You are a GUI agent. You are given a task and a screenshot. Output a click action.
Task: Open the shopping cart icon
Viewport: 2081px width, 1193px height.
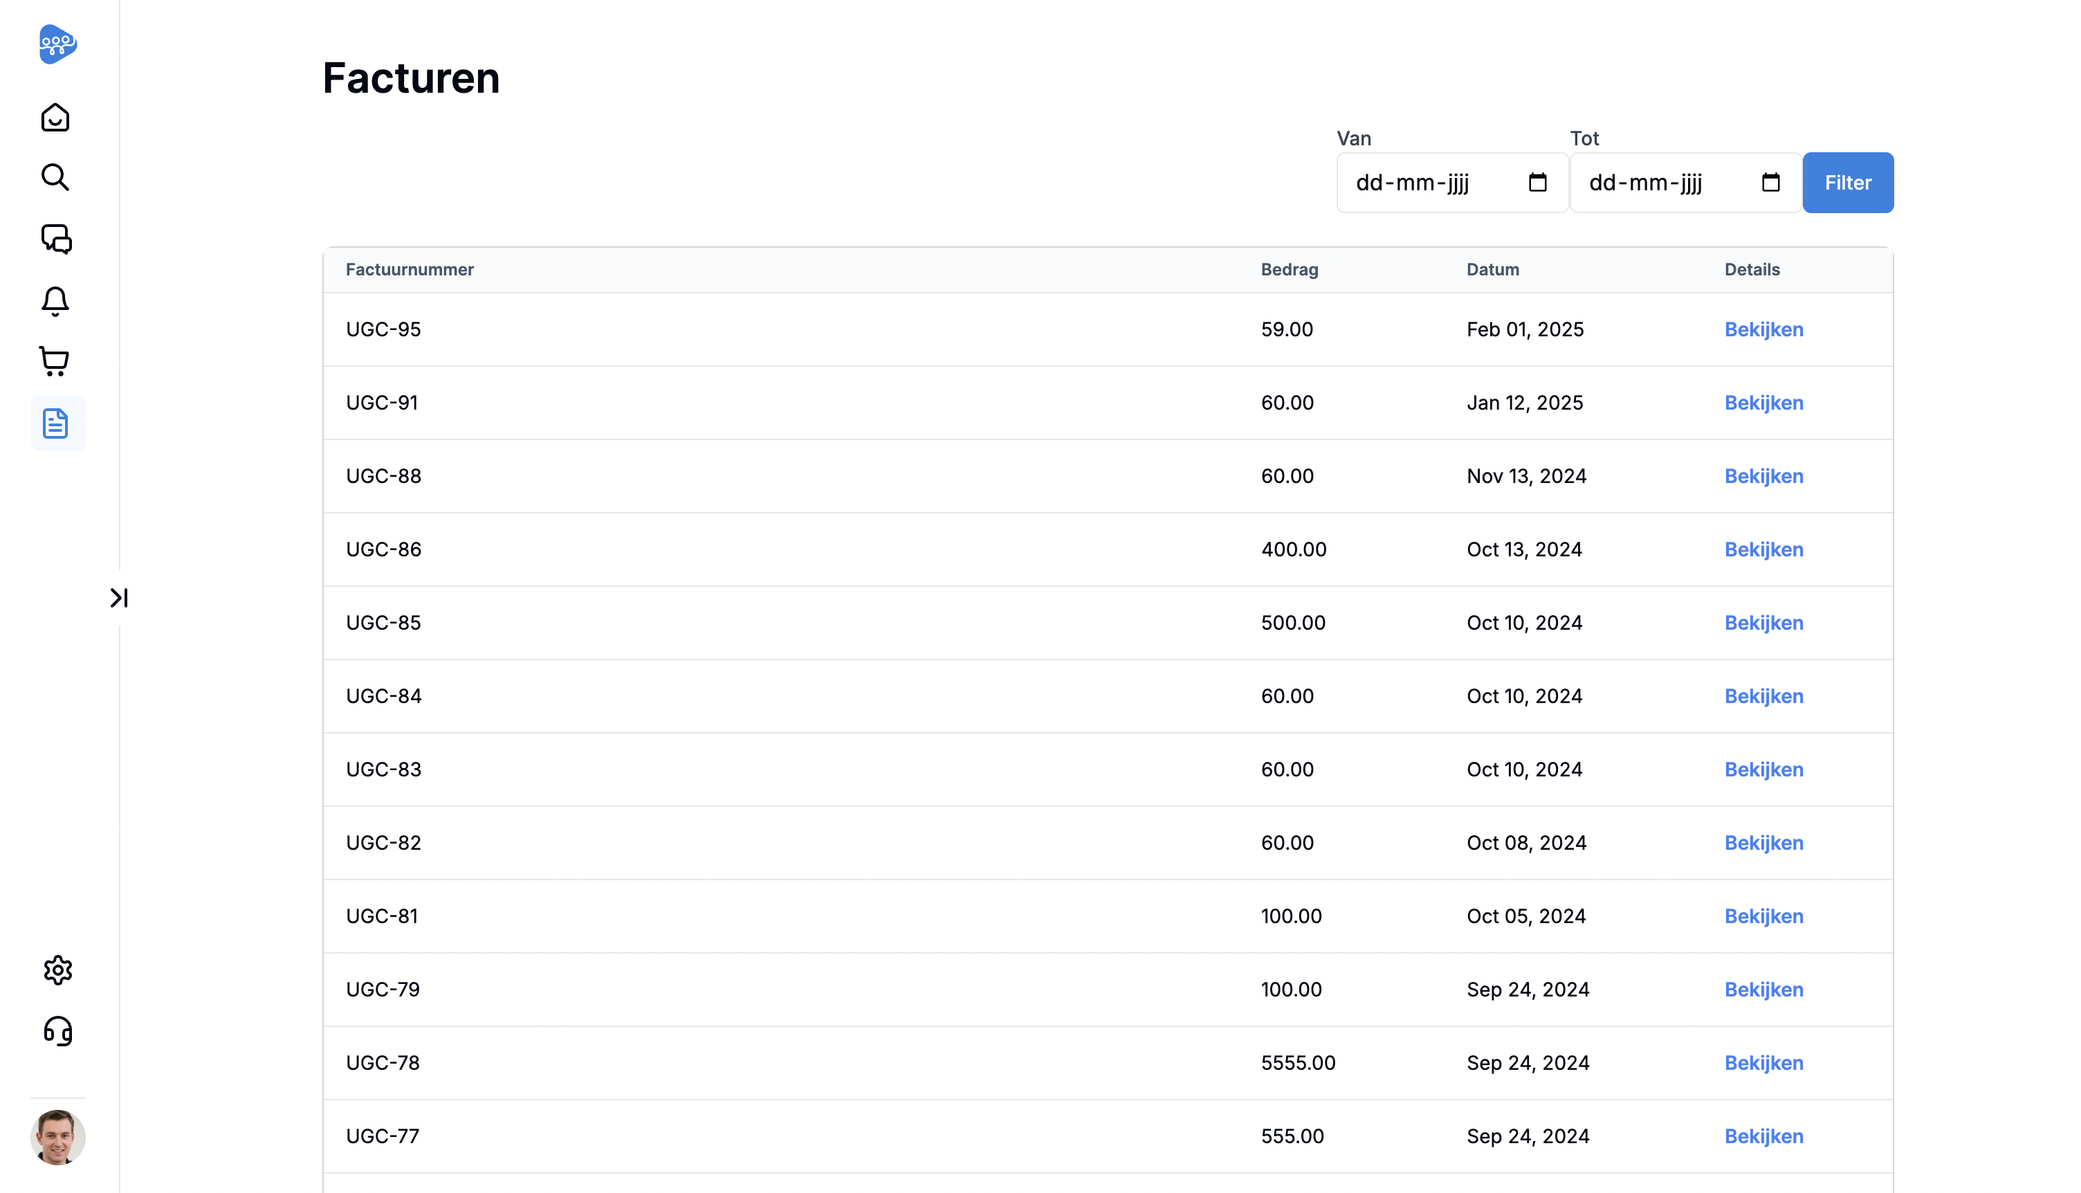54,361
